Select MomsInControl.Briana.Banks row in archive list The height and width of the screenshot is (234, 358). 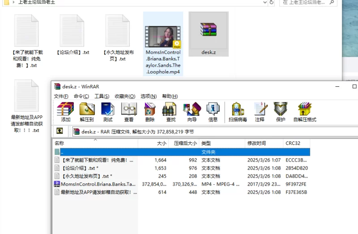182,184
